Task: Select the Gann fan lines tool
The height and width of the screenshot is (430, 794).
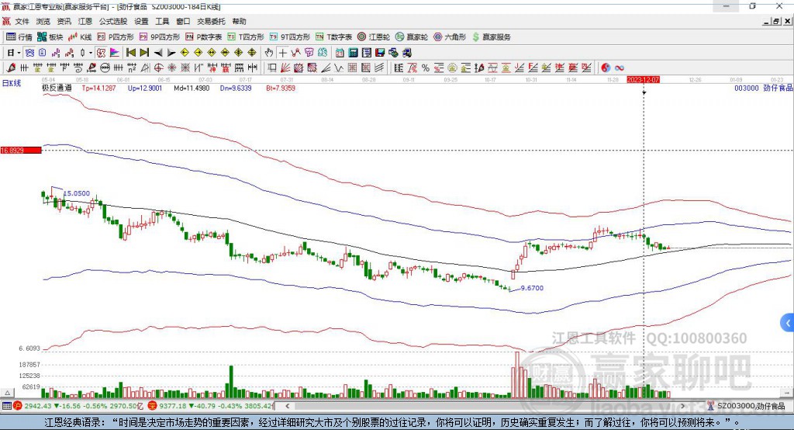Action: (285, 68)
